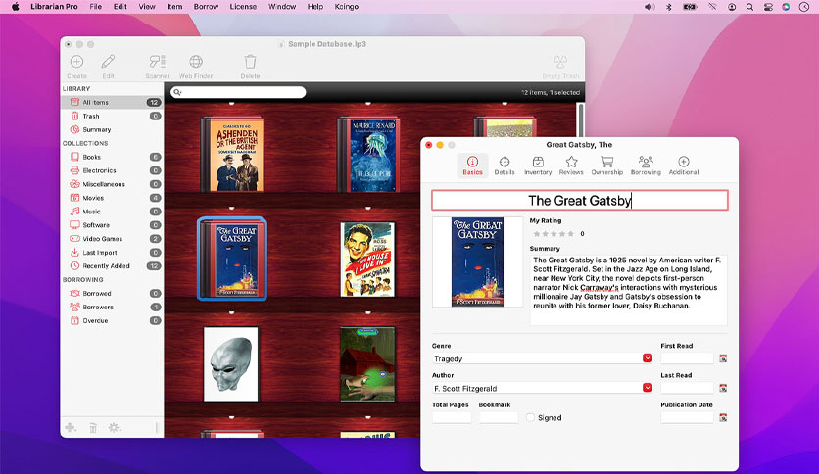The width and height of the screenshot is (819, 474).
Task: Open the Trash library item
Action: 113,116
